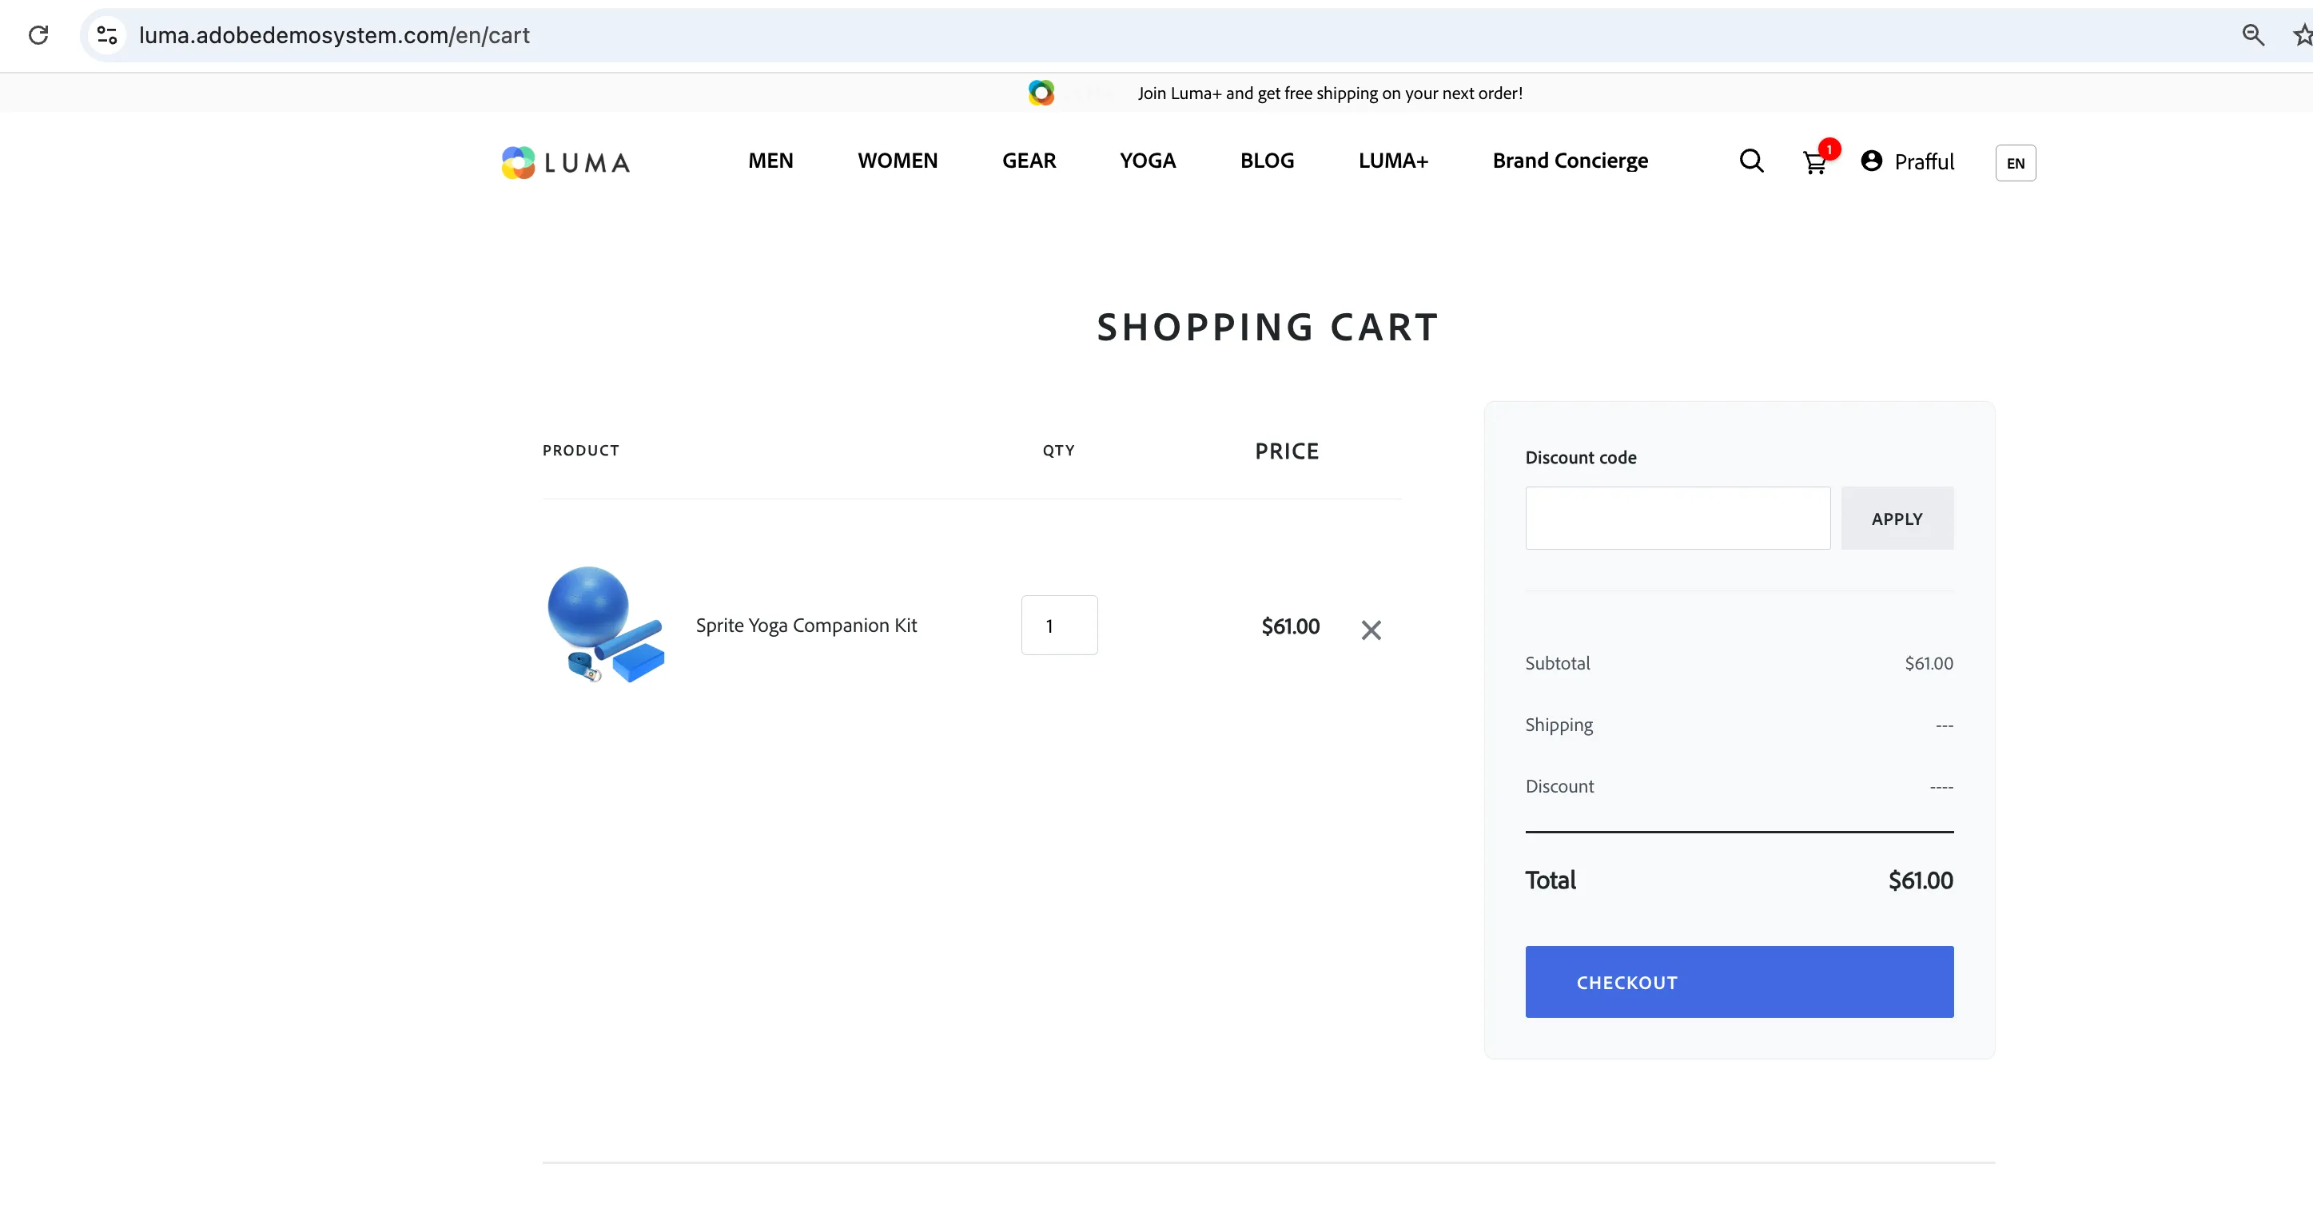Click the APPLY discount button
The width and height of the screenshot is (2313, 1216).
point(1897,518)
